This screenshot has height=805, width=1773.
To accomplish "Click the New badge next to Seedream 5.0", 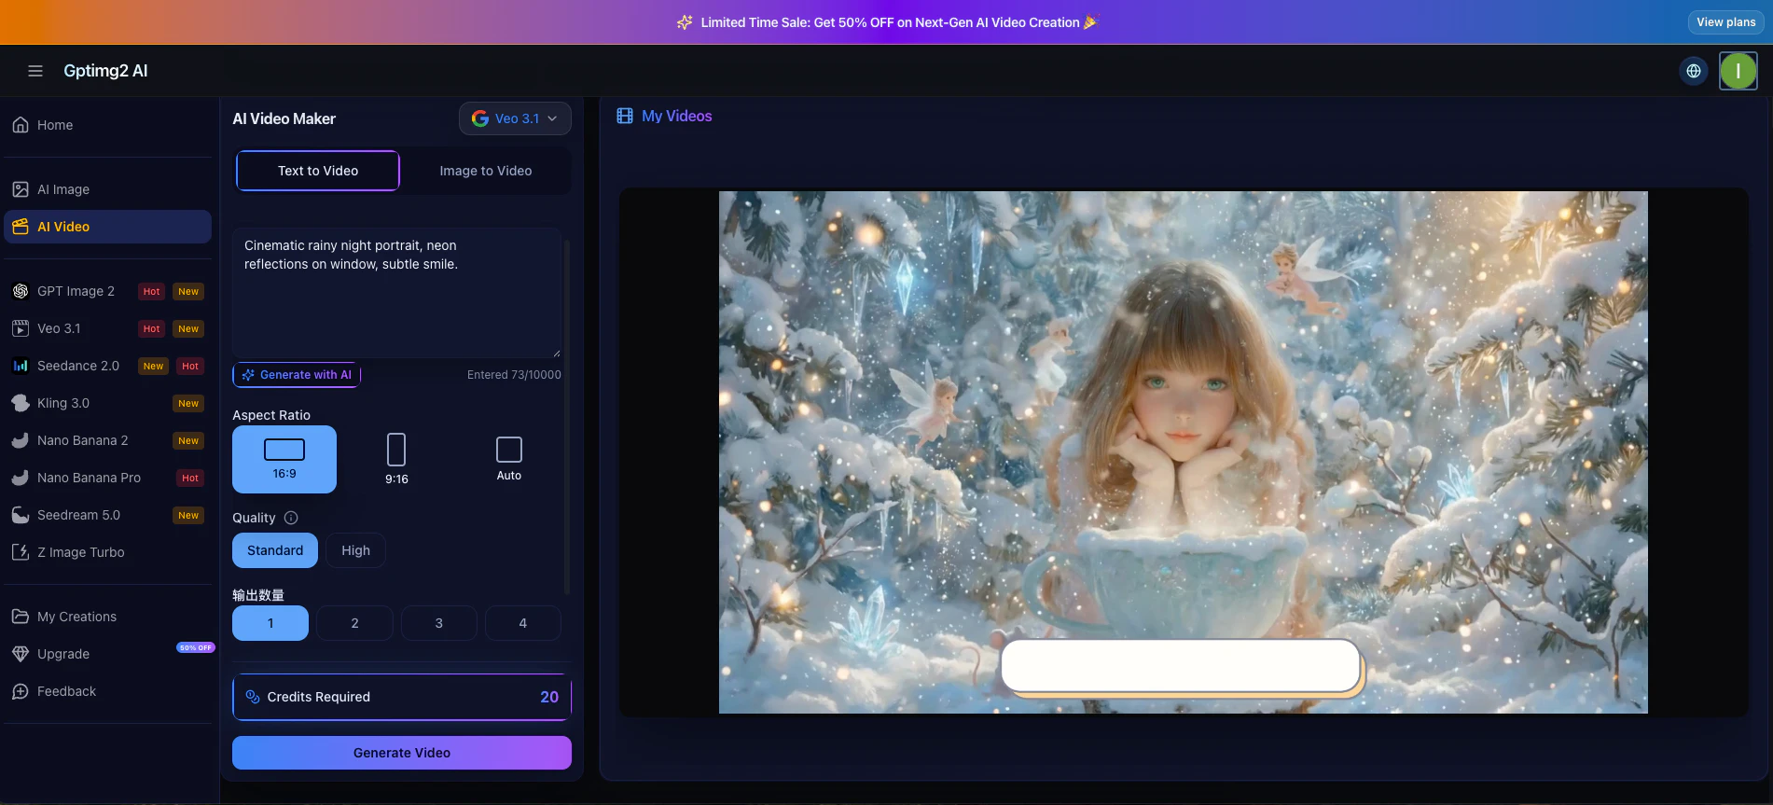I will tap(188, 515).
